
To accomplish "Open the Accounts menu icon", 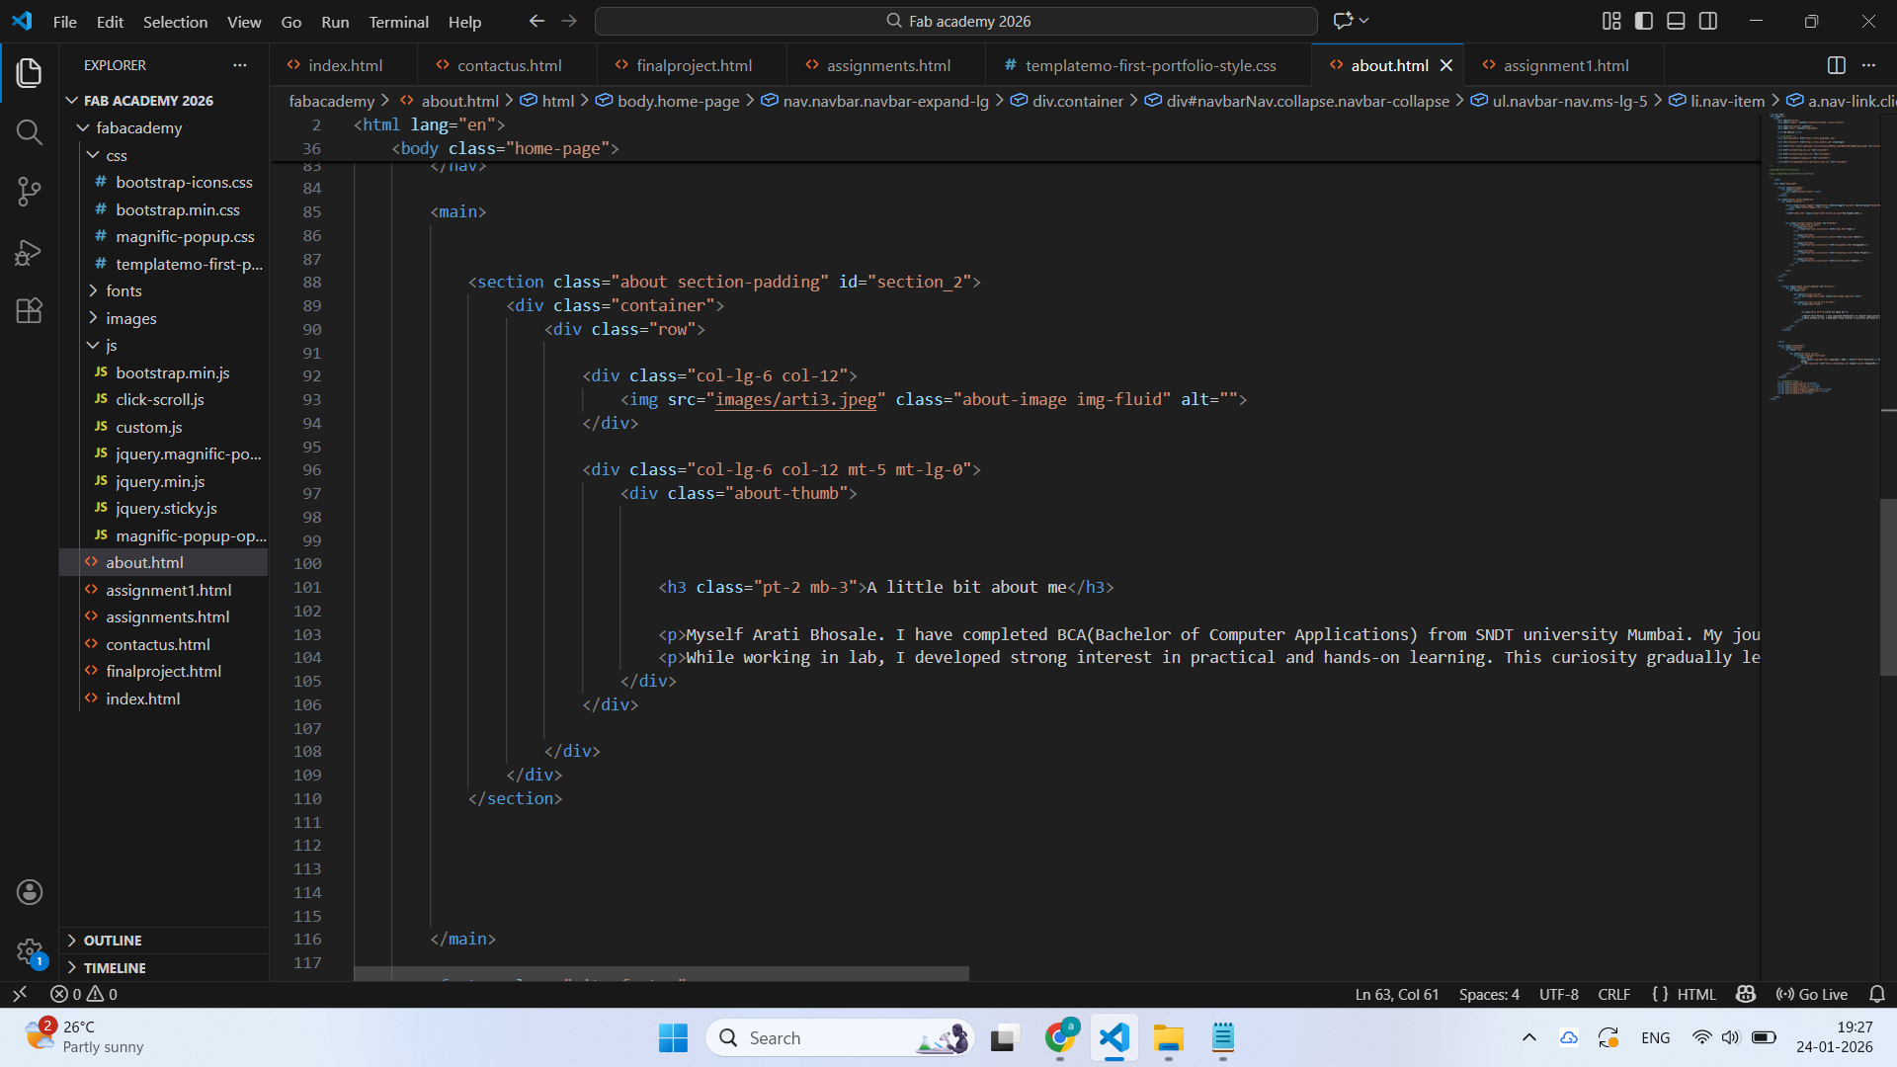I will pos(29,892).
